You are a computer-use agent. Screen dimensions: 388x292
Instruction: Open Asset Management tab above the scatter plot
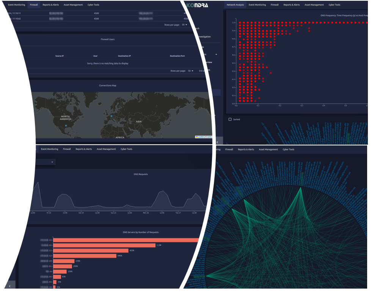pyautogui.click(x=314, y=5)
